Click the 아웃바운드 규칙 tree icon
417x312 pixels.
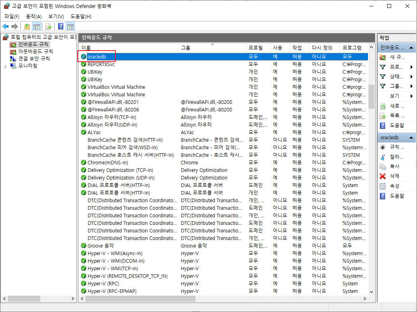point(13,51)
